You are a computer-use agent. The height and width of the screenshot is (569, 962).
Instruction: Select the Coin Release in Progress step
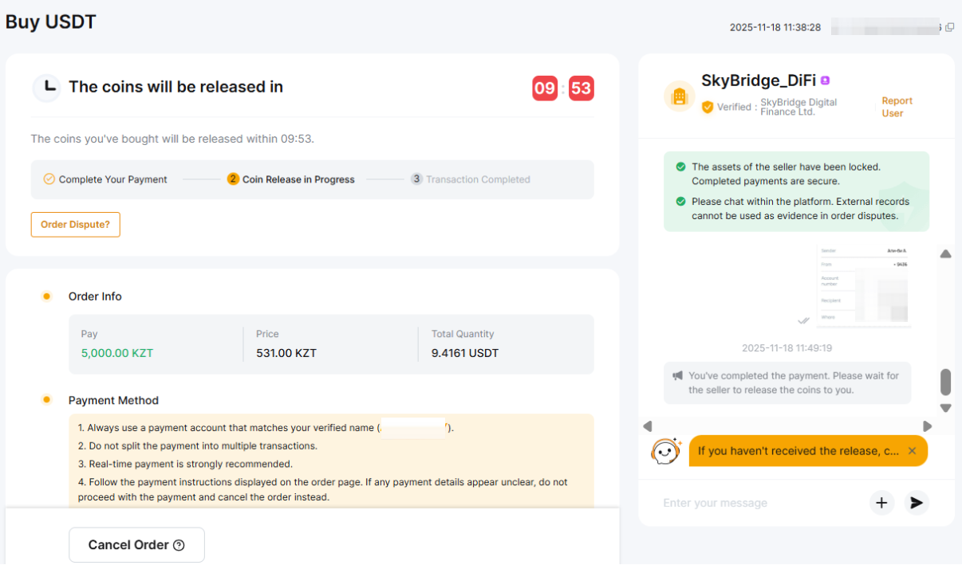coord(290,179)
